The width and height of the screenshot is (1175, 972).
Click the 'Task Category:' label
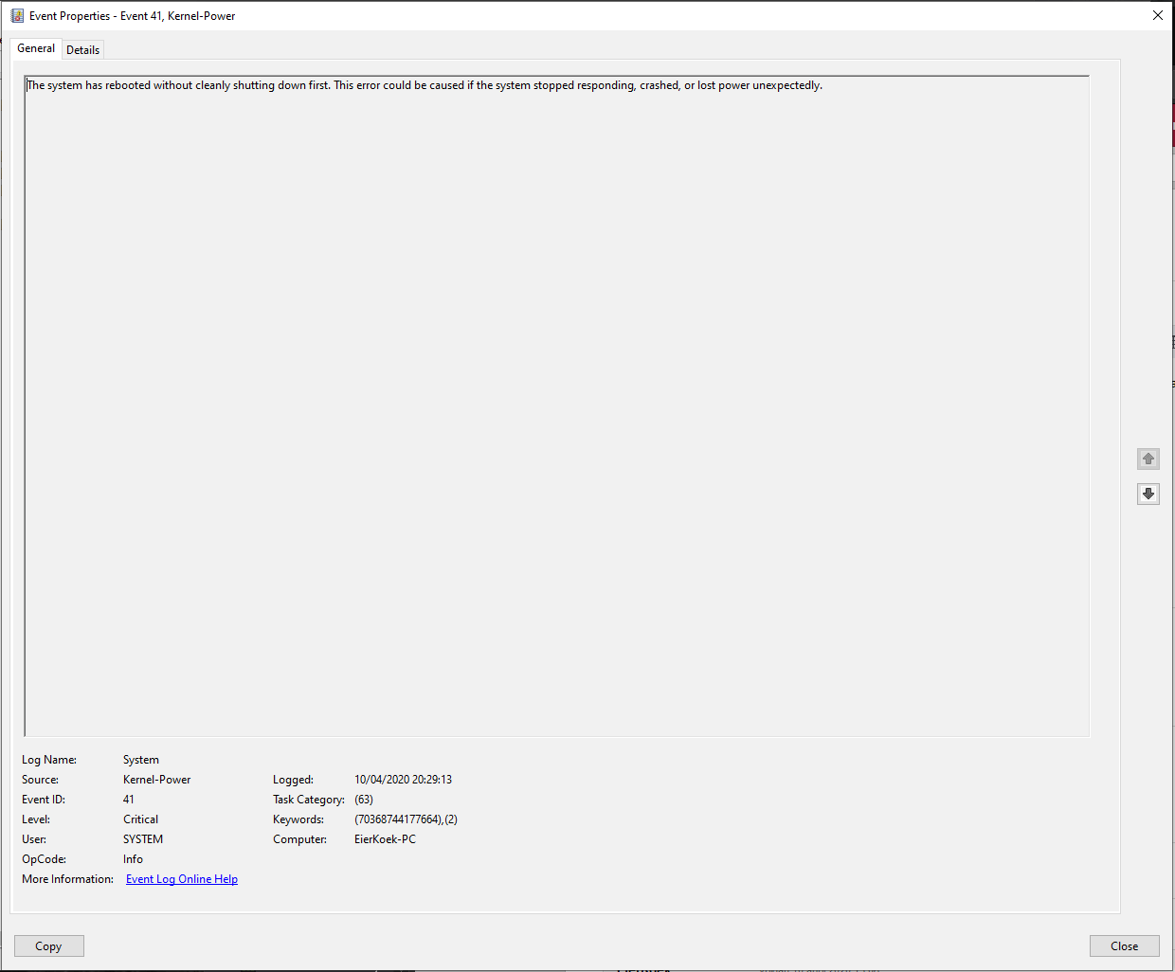point(309,800)
